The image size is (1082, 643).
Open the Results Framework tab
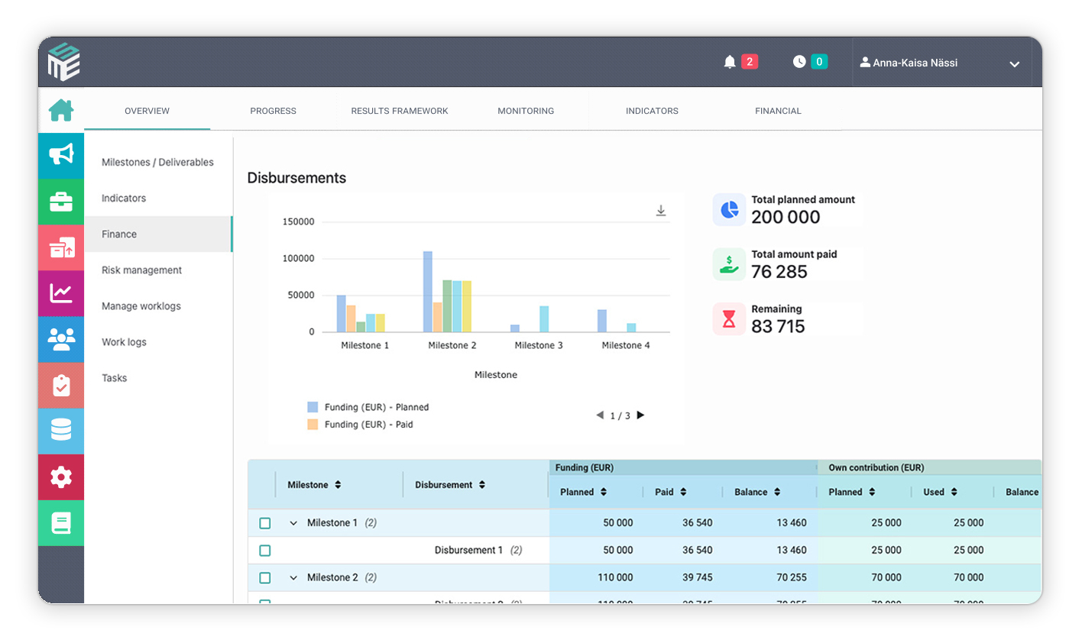(x=400, y=111)
